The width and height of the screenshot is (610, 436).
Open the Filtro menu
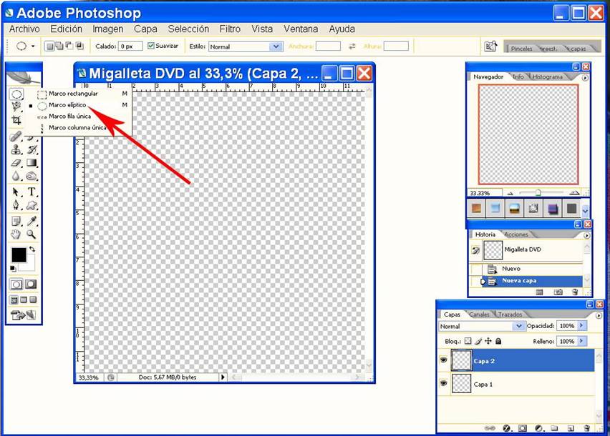click(230, 29)
